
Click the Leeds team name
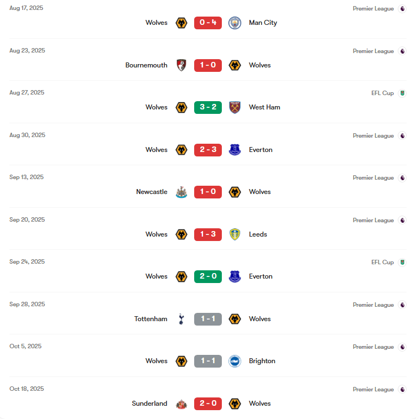[x=258, y=234]
